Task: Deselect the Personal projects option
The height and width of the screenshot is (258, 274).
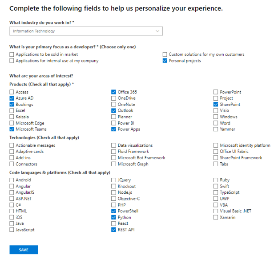Action: (x=165, y=61)
